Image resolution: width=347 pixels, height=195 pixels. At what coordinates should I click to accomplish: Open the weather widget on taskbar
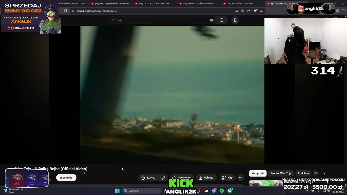15,191
